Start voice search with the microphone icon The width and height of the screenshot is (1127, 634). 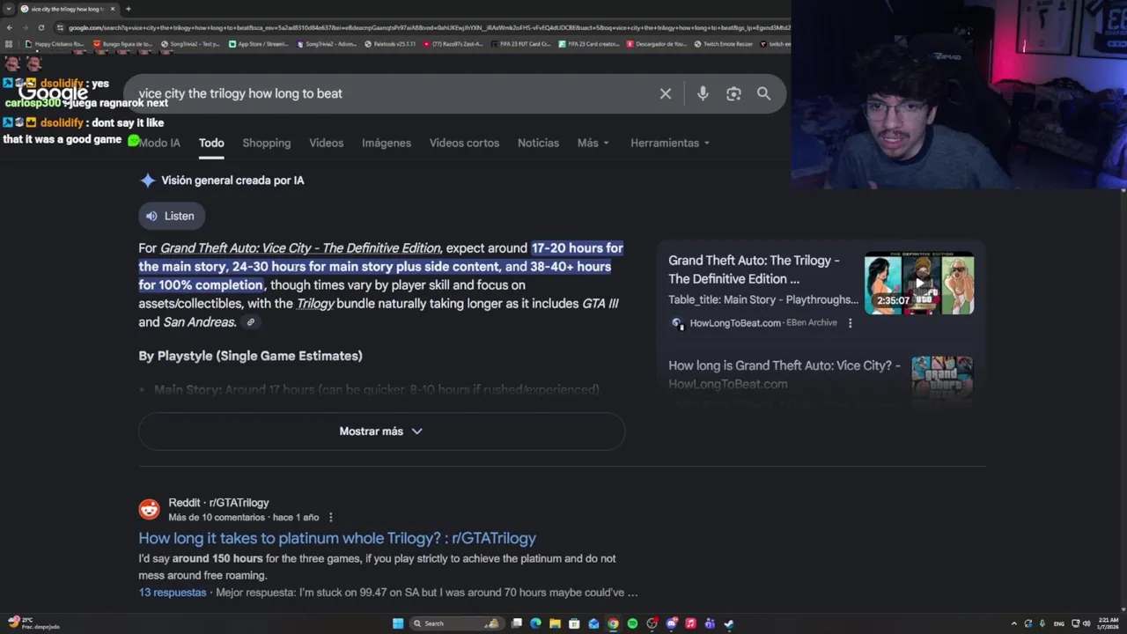[703, 93]
